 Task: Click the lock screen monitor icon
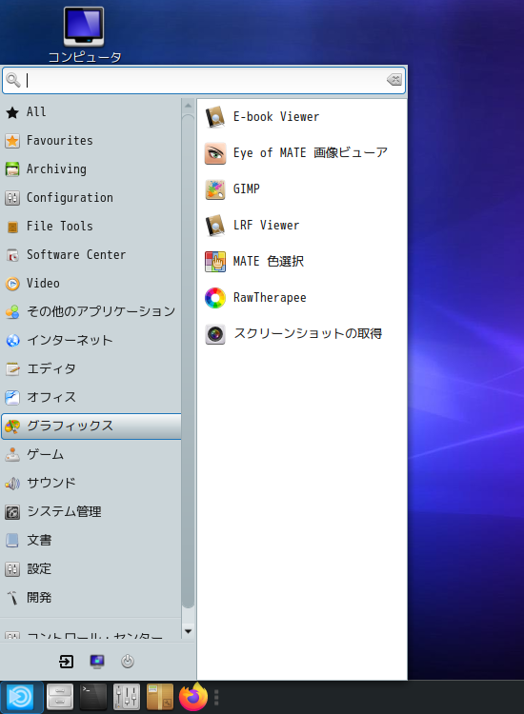(x=97, y=662)
